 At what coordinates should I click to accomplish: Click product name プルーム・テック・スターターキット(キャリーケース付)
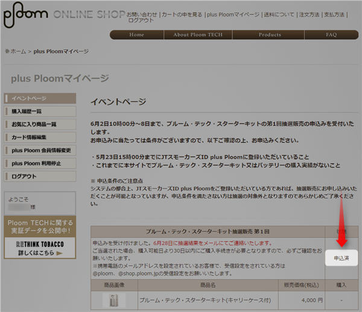click(x=205, y=300)
